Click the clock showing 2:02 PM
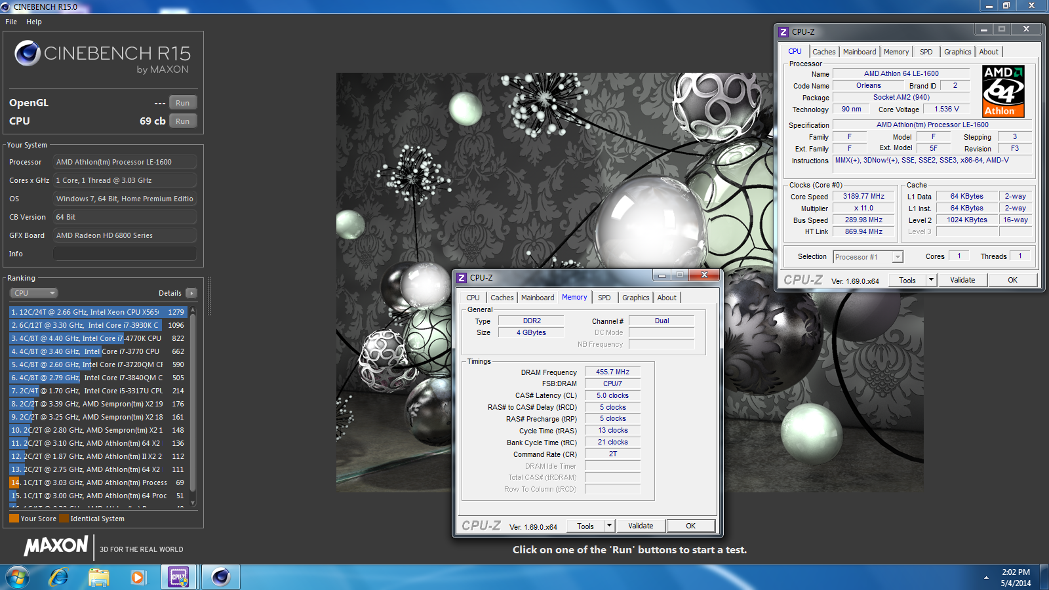The width and height of the screenshot is (1049, 590). 1016,572
